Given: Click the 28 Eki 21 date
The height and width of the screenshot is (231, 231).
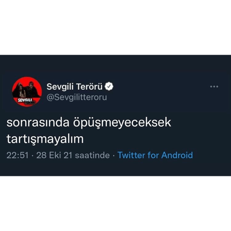Looking at the screenshot, I should click(55, 155).
